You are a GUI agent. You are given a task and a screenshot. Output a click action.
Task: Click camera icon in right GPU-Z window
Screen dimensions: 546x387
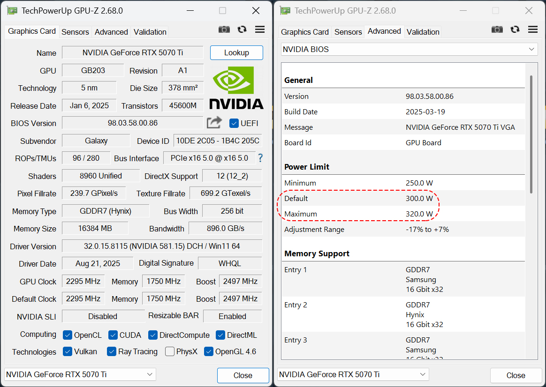497,30
